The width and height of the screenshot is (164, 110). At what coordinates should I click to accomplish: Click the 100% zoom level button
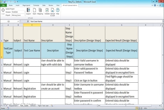tap(145, 108)
